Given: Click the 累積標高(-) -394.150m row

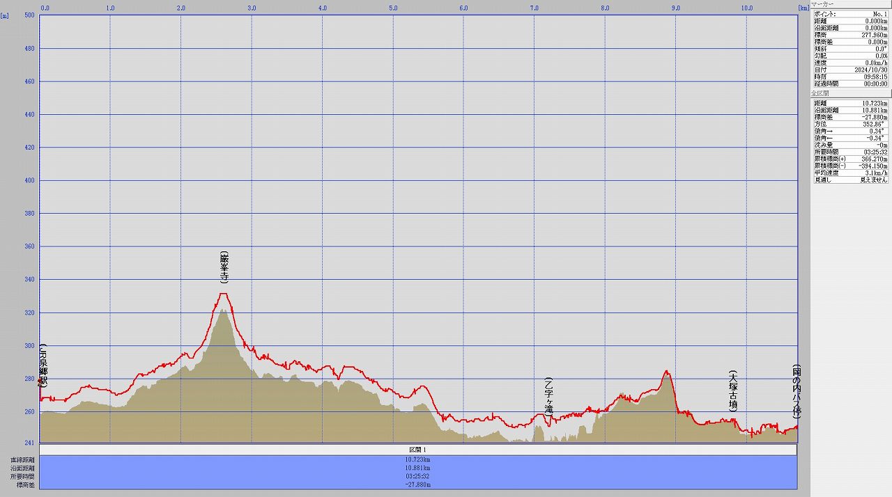Looking at the screenshot, I should pyautogui.click(x=849, y=166).
